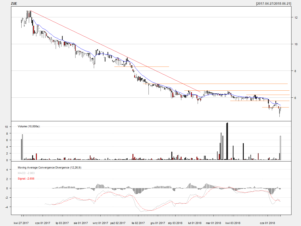Click the date range label [2017-04-27/2018-06-21]
This screenshot has height=226, width=301.
273,4
